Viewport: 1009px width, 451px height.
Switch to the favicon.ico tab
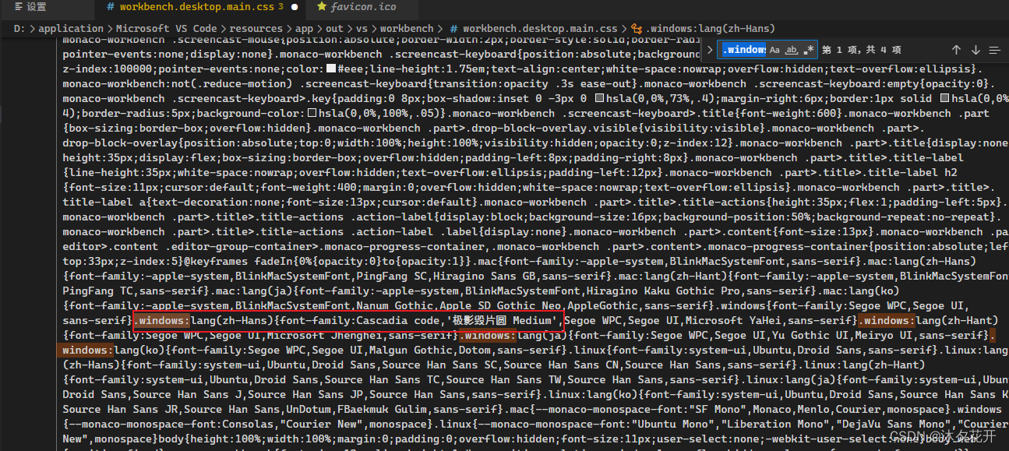(362, 9)
